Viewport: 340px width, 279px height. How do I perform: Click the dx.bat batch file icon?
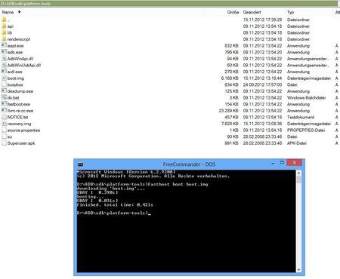(x=4, y=97)
